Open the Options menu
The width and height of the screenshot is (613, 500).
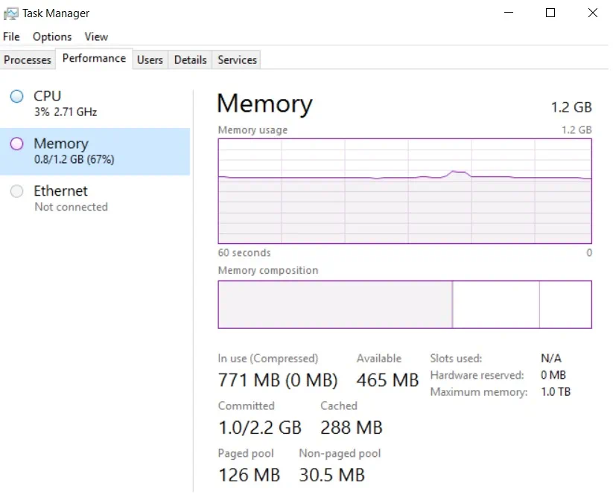click(x=52, y=36)
